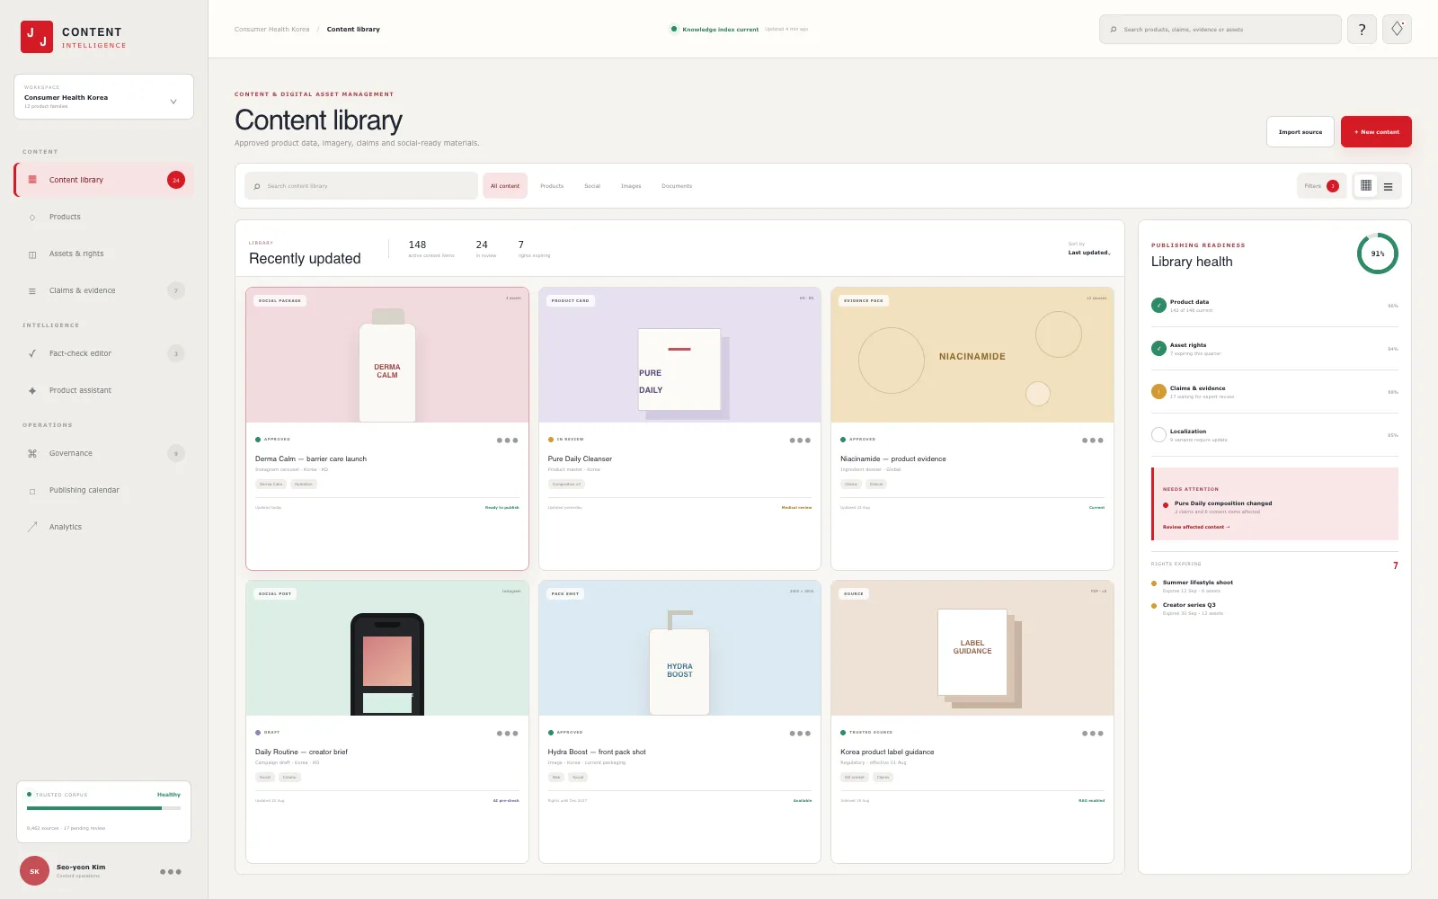Open notifications via the diamond icon

click(1397, 30)
